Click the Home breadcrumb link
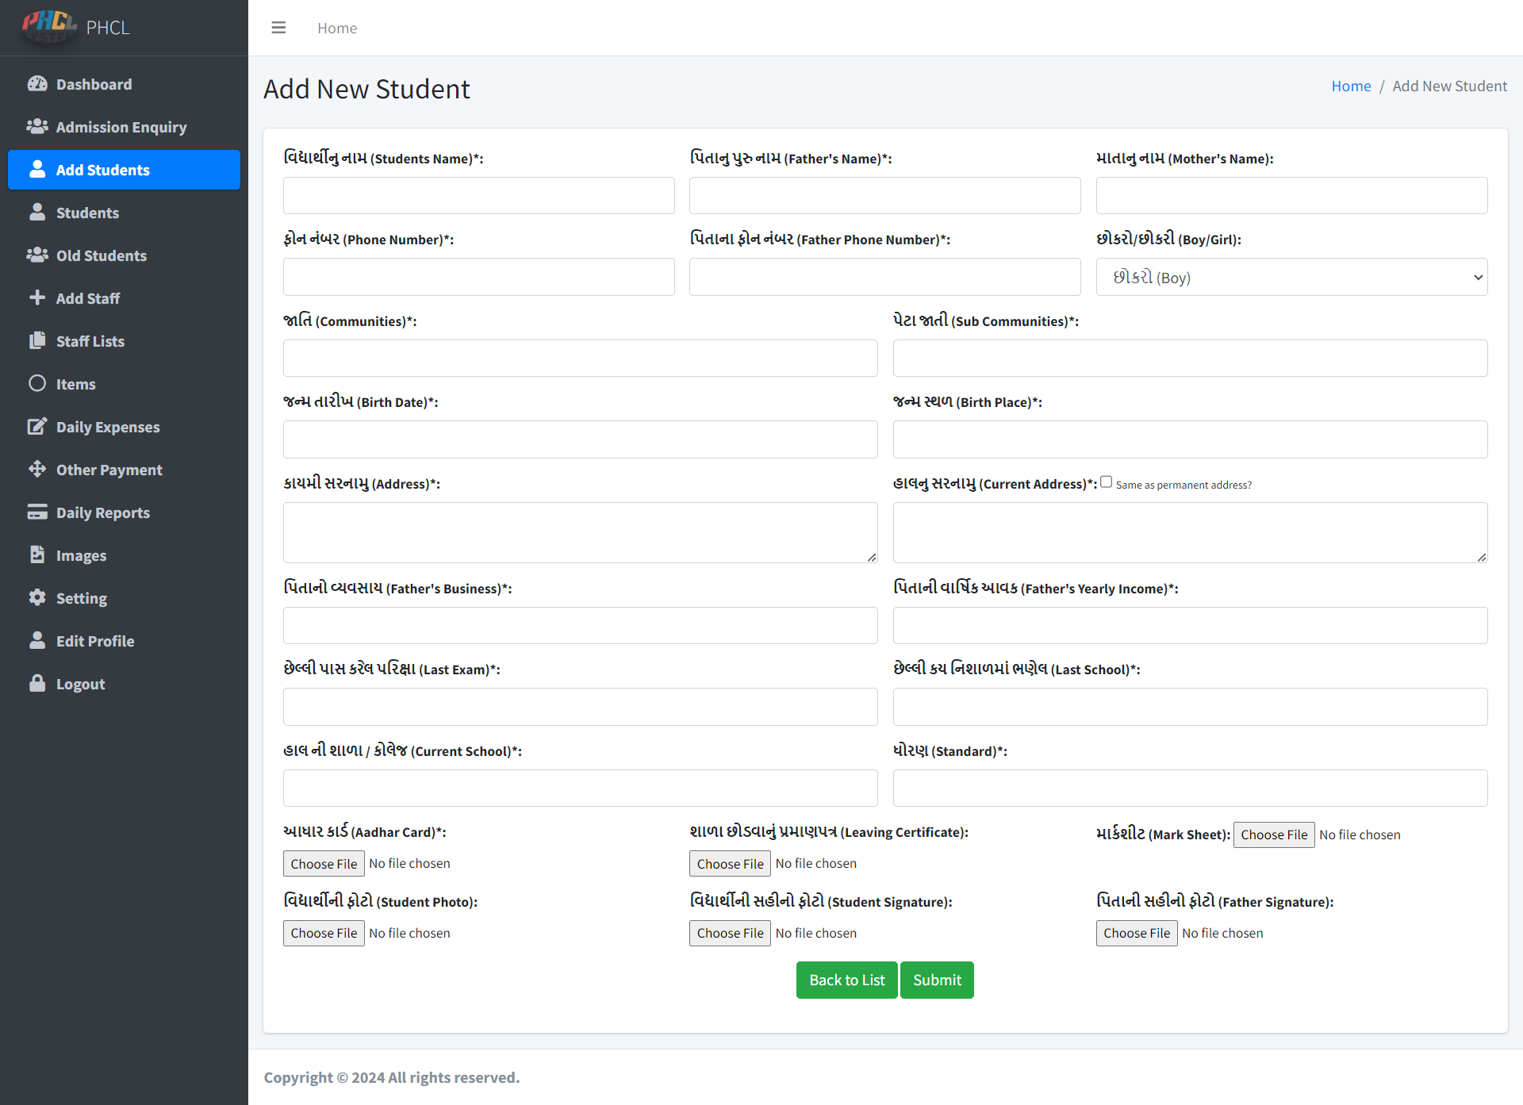Screen dimensions: 1523x1105 [1351, 86]
